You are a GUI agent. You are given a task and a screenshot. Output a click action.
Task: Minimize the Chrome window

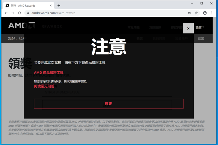192,3
